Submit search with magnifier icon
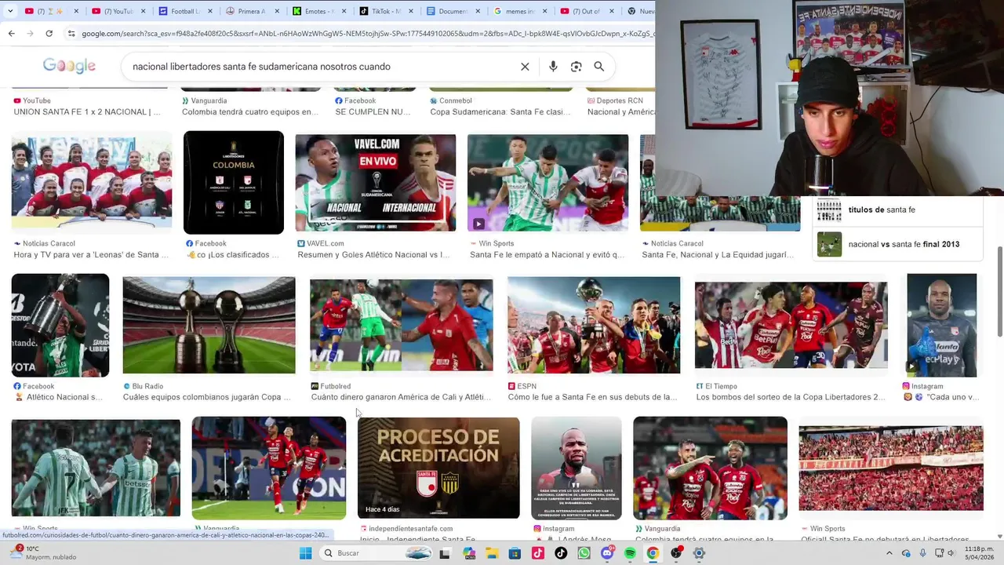Image resolution: width=1004 pixels, height=565 pixels. pos(598,67)
